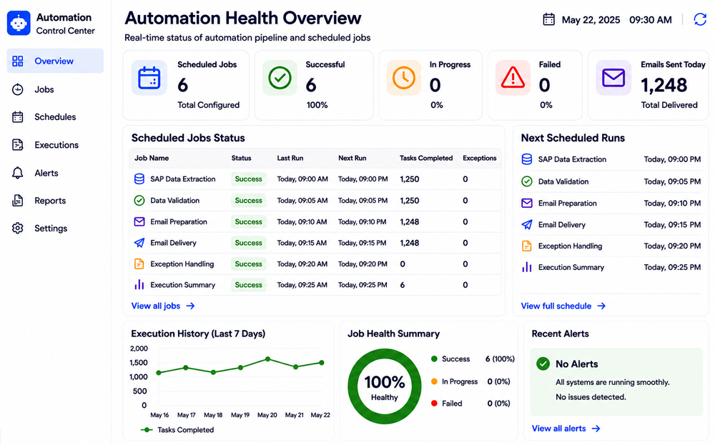Click the May 20 data point on the chart
This screenshot has width=715, height=445.
(x=267, y=359)
